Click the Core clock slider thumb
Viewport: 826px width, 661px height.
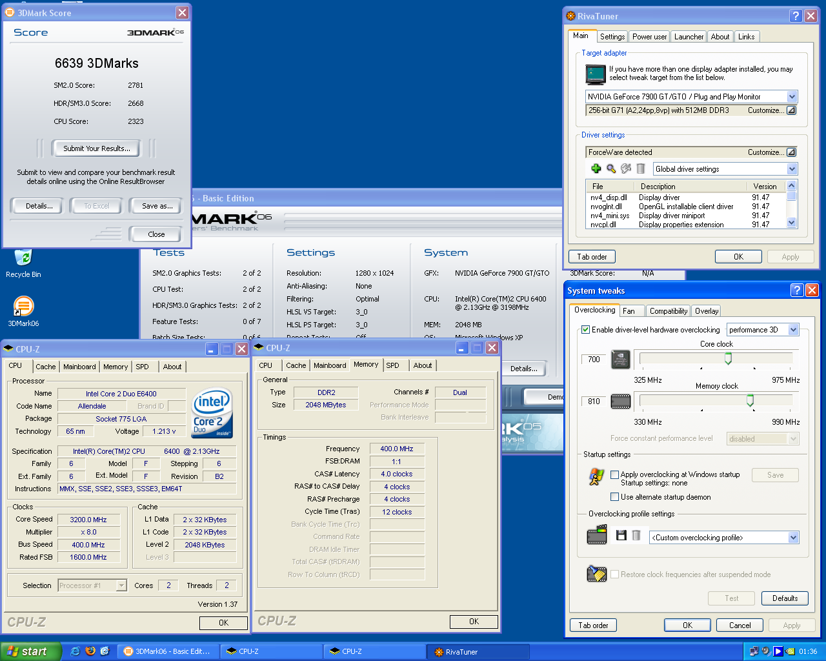click(728, 358)
